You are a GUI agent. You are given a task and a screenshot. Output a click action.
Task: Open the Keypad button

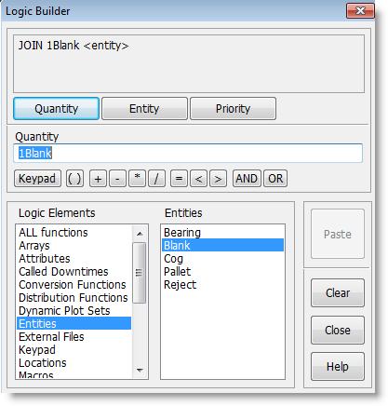(37, 179)
